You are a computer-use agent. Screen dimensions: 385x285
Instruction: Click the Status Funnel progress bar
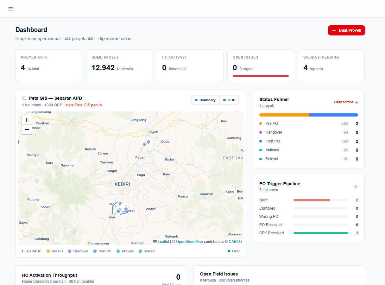pyautogui.click(x=309, y=115)
